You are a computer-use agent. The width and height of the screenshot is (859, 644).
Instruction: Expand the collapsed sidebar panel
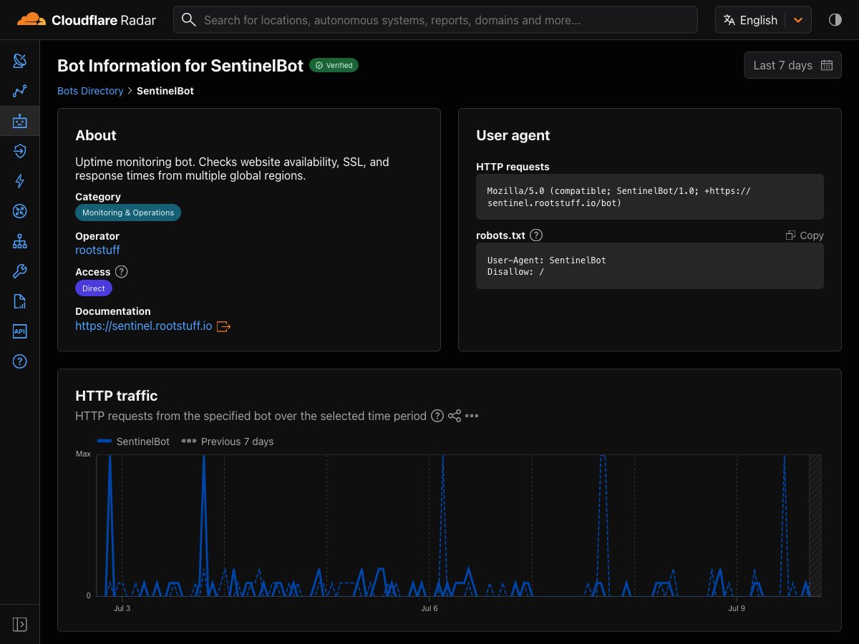point(19,625)
